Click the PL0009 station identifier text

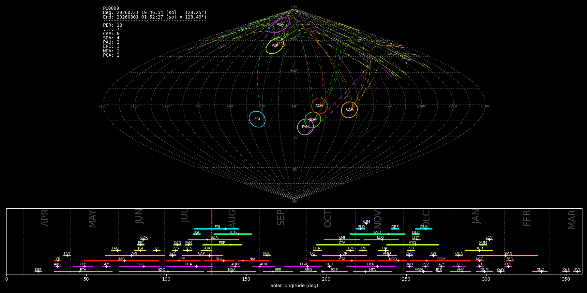[x=111, y=8]
